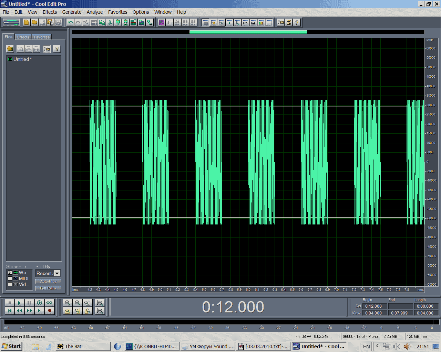The image size is (441, 352).
Task: Click the Fast Forward double-arrow button
Action: point(30,311)
